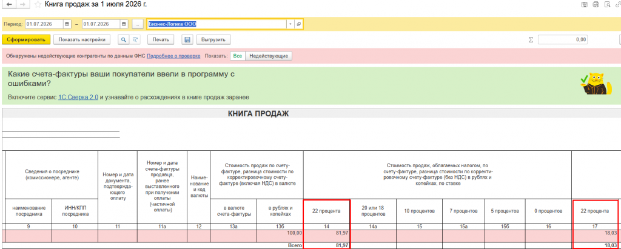The image size is (621, 249).
Task: Click column number 11а cell
Action: click(162, 227)
